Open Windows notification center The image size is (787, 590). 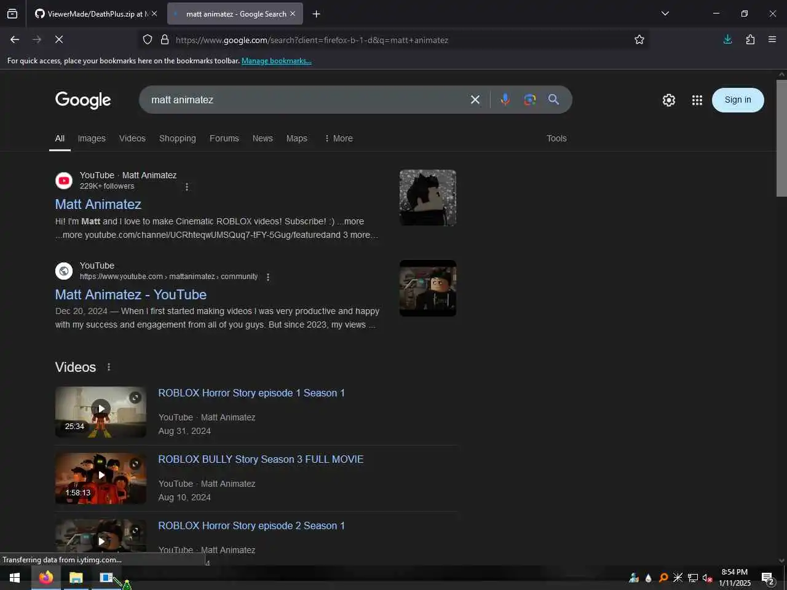pos(768,578)
